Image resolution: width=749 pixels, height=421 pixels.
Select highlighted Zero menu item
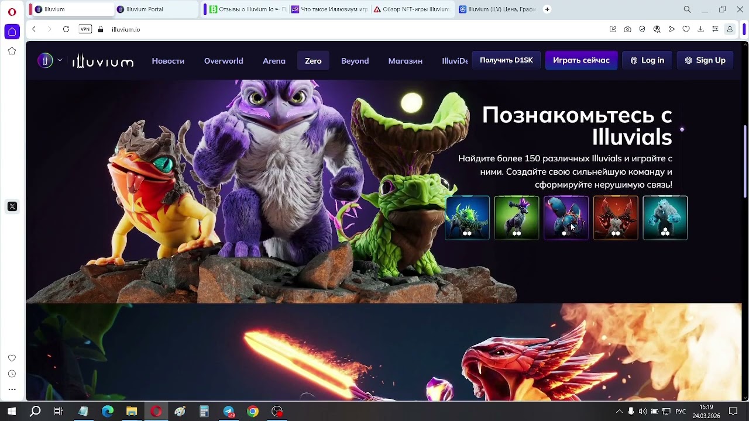313,61
